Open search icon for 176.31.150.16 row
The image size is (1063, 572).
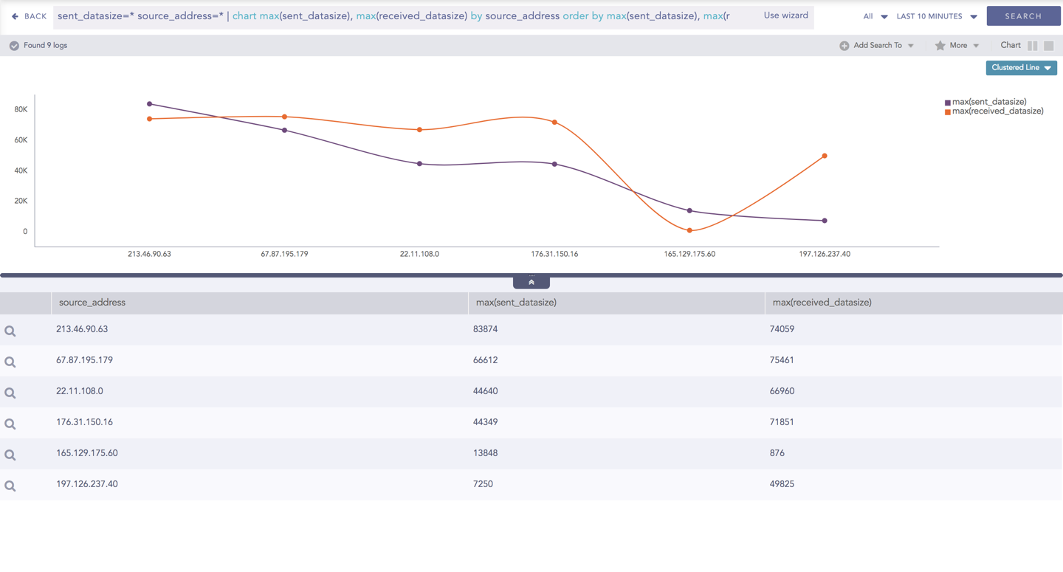[10, 424]
